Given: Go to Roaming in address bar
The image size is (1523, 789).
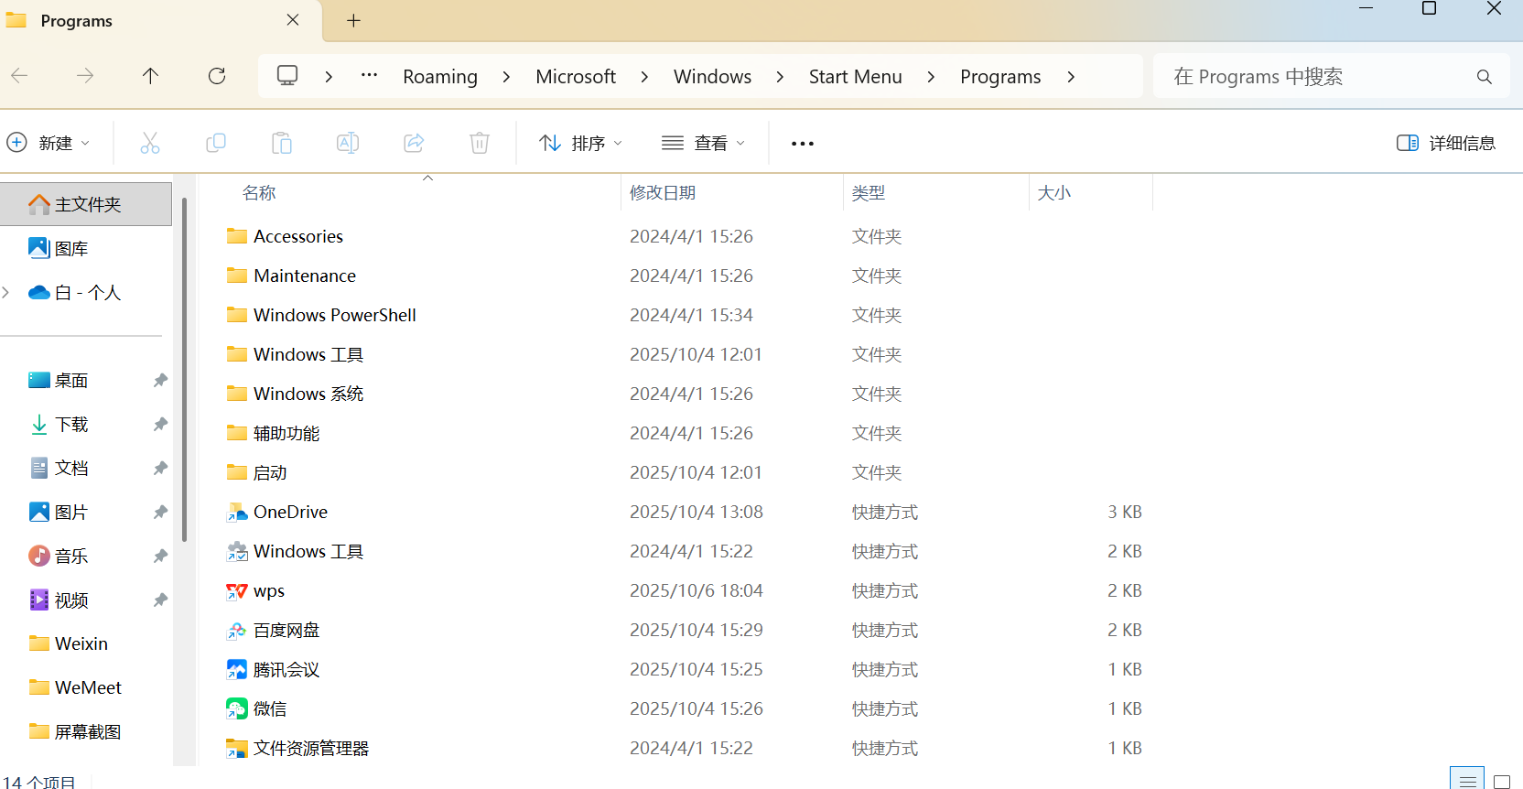Looking at the screenshot, I should tap(440, 77).
